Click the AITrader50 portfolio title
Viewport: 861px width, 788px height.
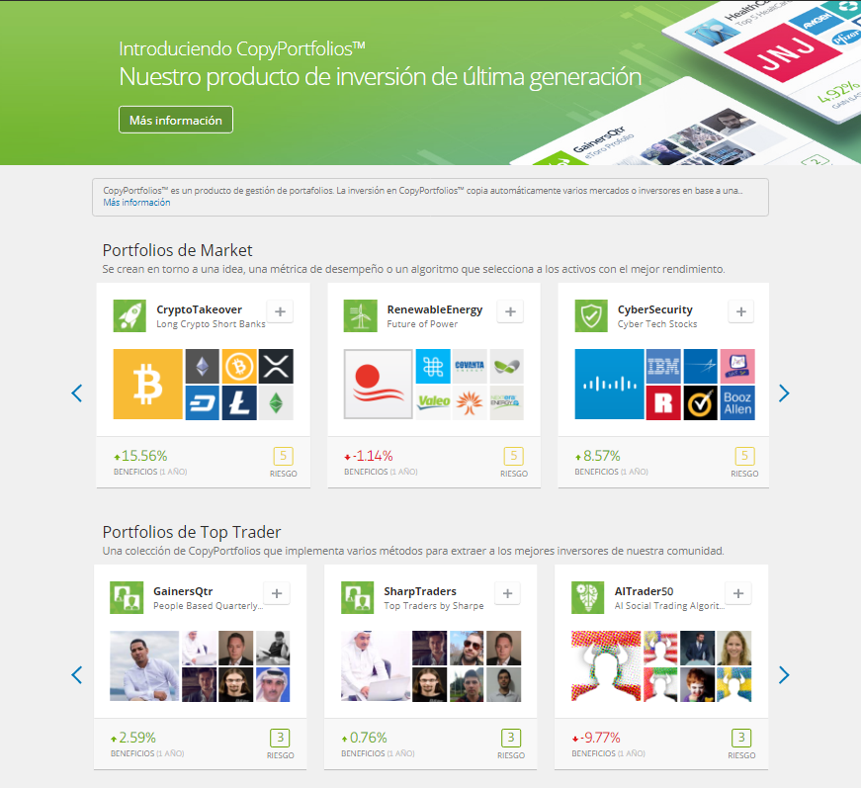(644, 591)
